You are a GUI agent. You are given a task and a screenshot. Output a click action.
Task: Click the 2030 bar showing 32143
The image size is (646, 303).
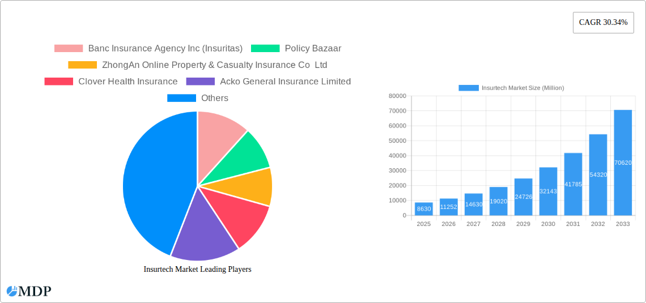point(549,191)
